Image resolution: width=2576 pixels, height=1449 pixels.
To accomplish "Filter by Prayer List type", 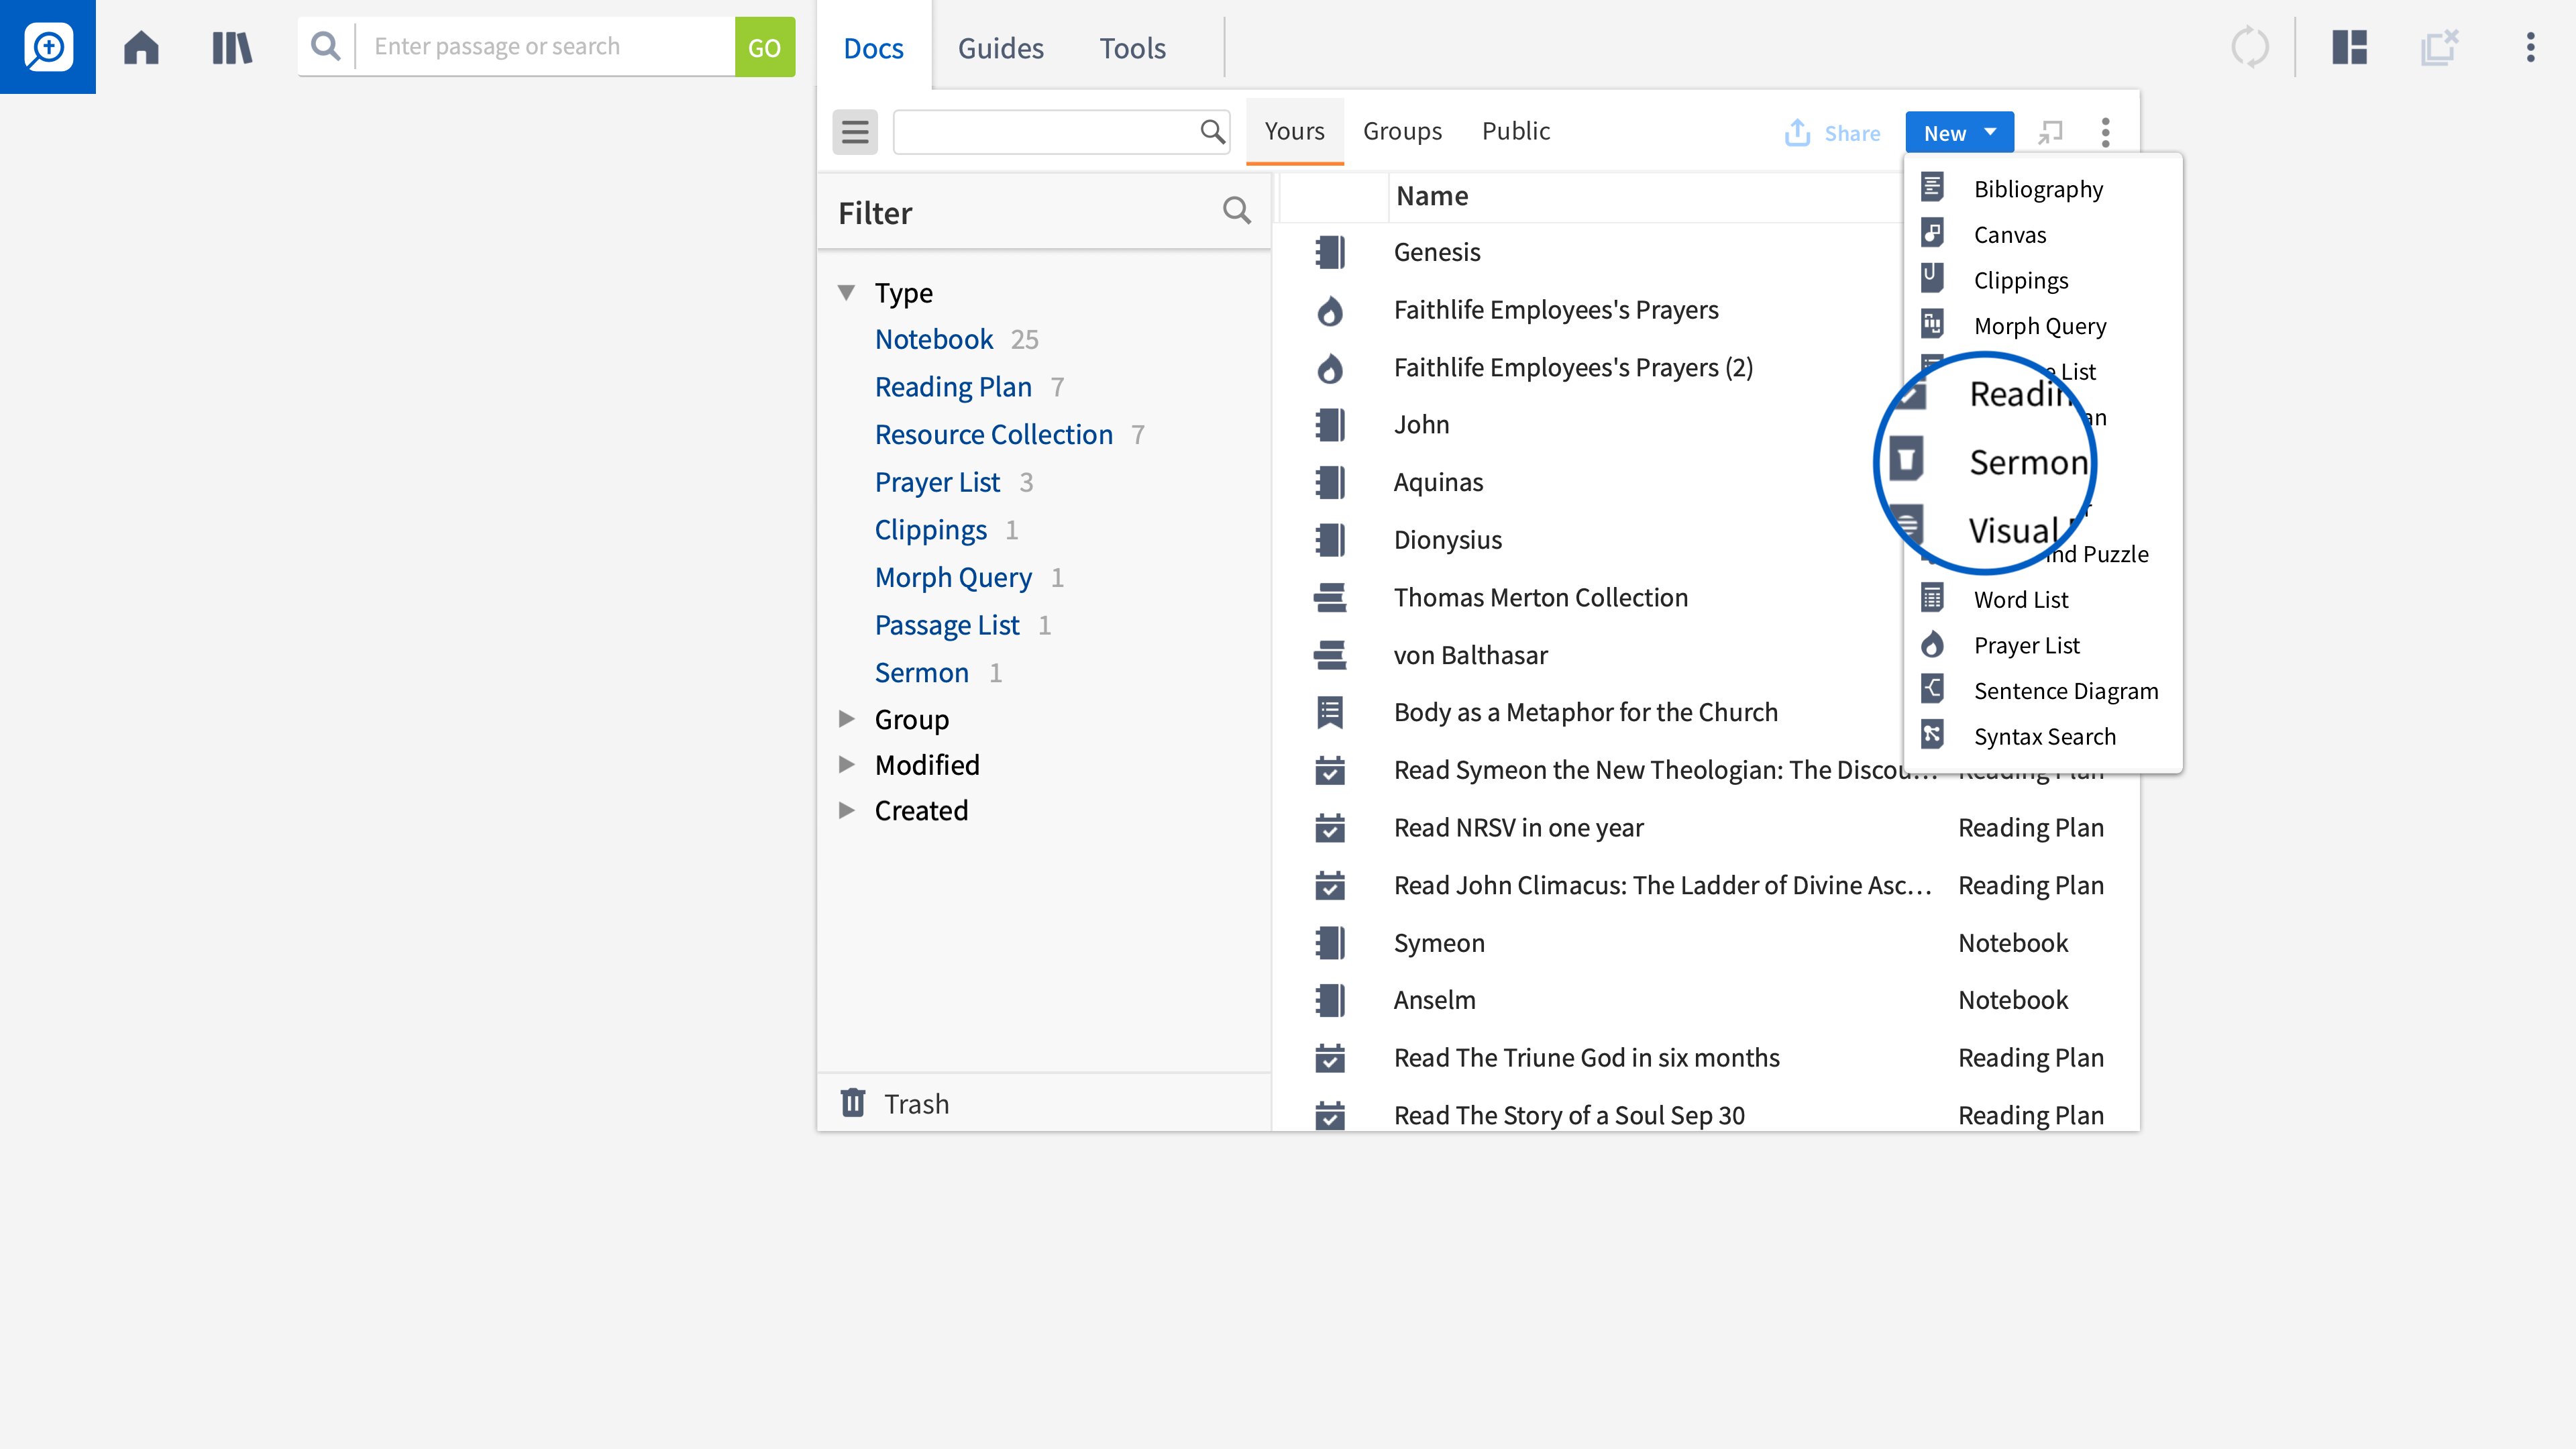I will 937,482.
